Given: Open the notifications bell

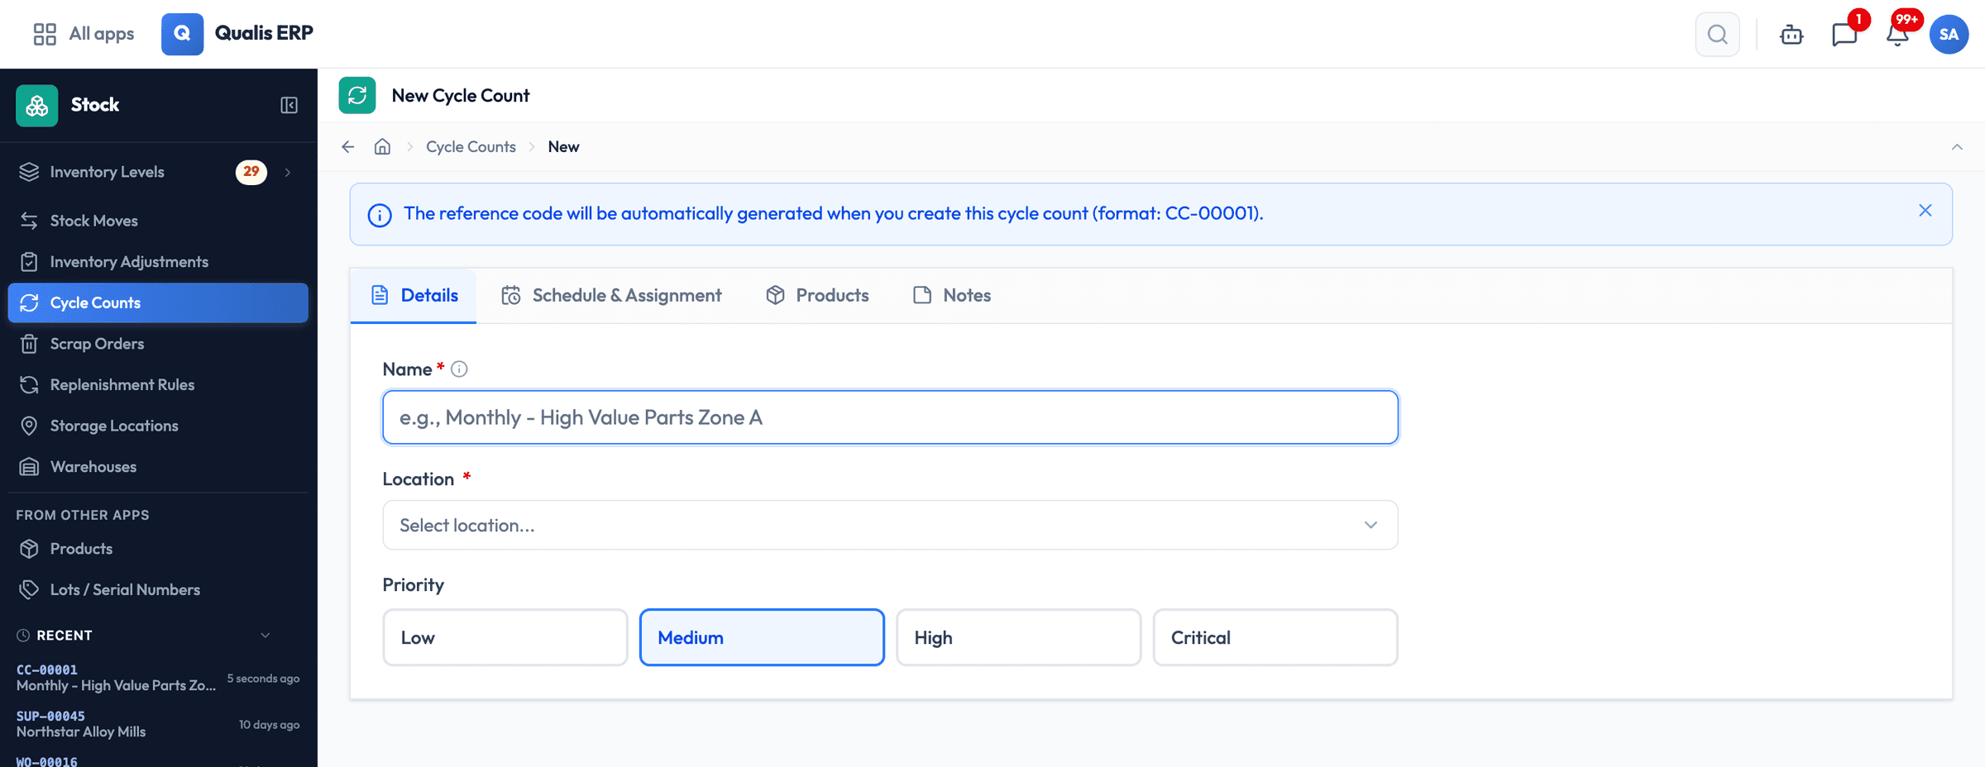Looking at the screenshot, I should (1897, 35).
